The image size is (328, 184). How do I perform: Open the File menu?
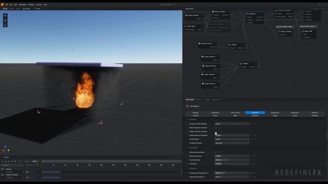click(11, 5)
